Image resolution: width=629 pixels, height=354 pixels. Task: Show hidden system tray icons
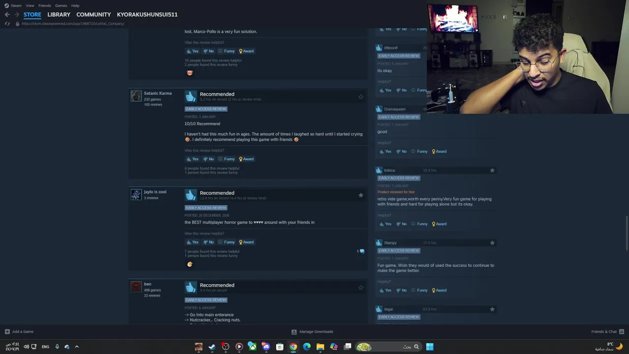click(x=77, y=347)
